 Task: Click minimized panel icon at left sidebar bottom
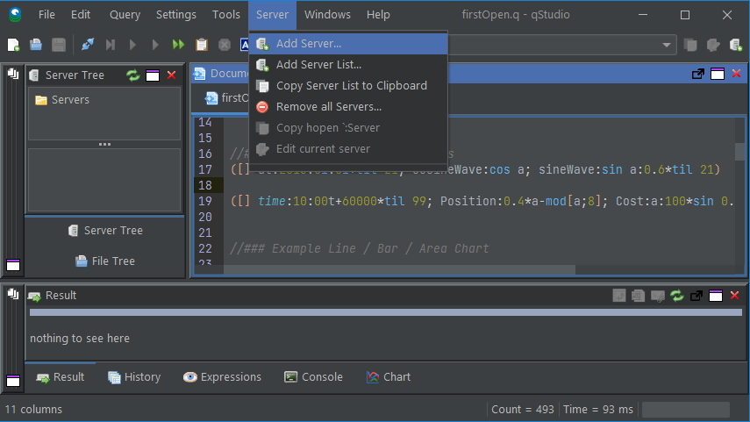point(13,265)
